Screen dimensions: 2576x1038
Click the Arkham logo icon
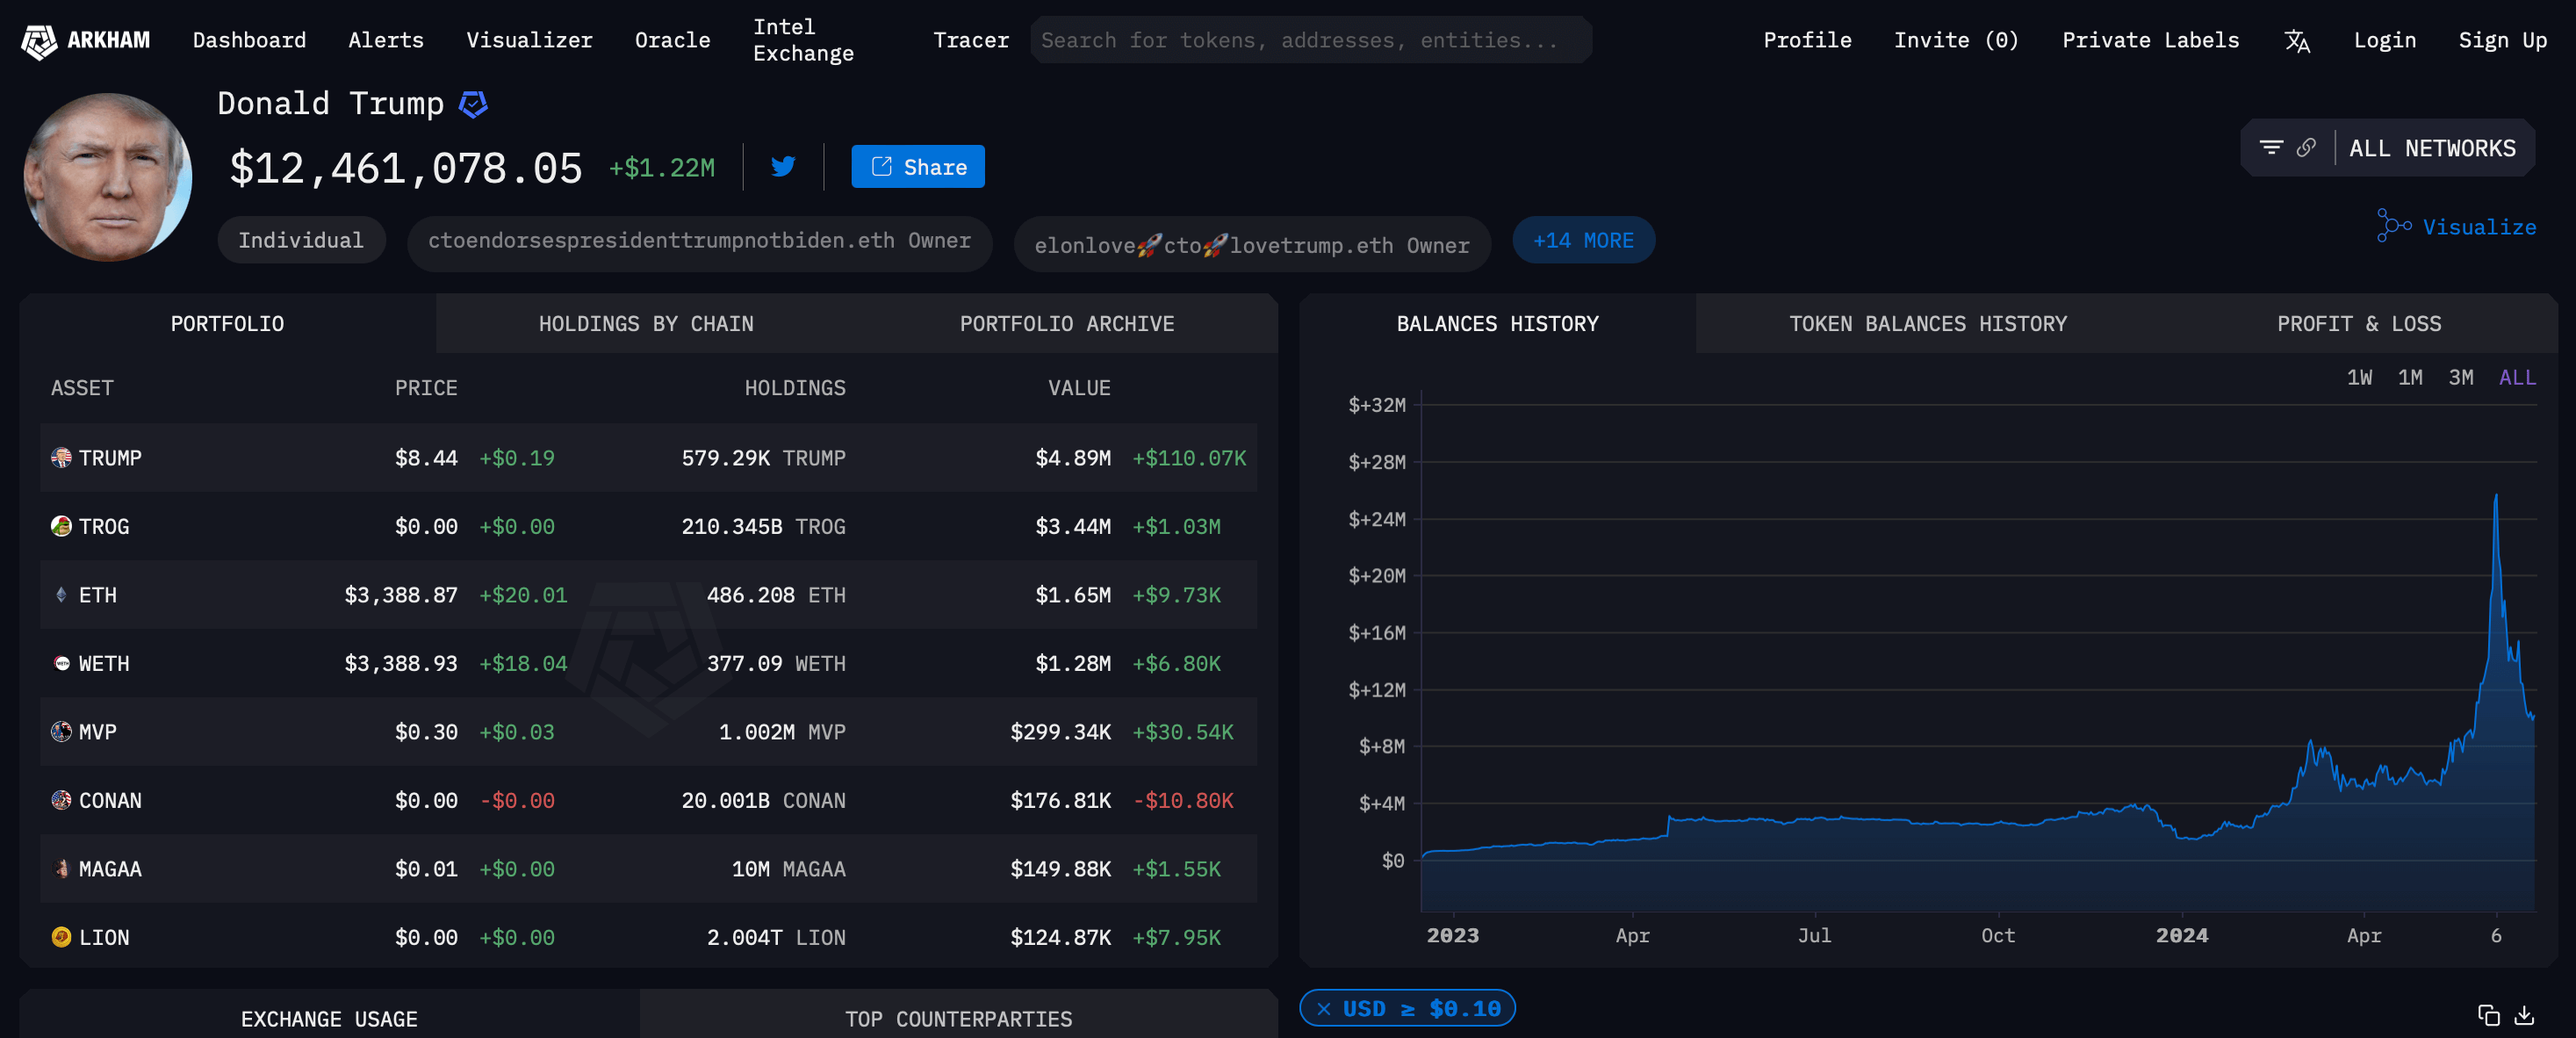[x=39, y=41]
